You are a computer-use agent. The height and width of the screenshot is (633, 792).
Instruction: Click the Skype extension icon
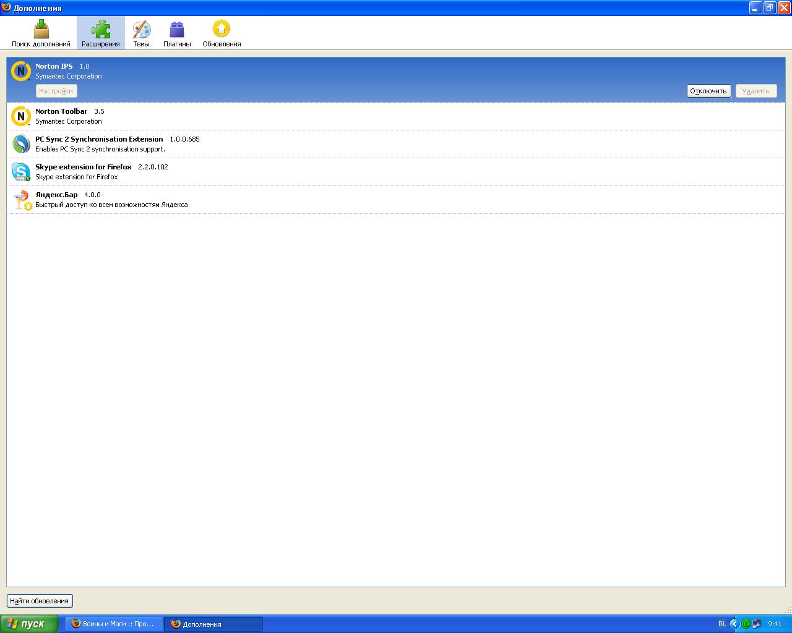tap(21, 172)
